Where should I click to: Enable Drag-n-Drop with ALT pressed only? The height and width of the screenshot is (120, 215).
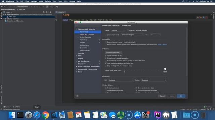pyautogui.click(x=105, y=66)
